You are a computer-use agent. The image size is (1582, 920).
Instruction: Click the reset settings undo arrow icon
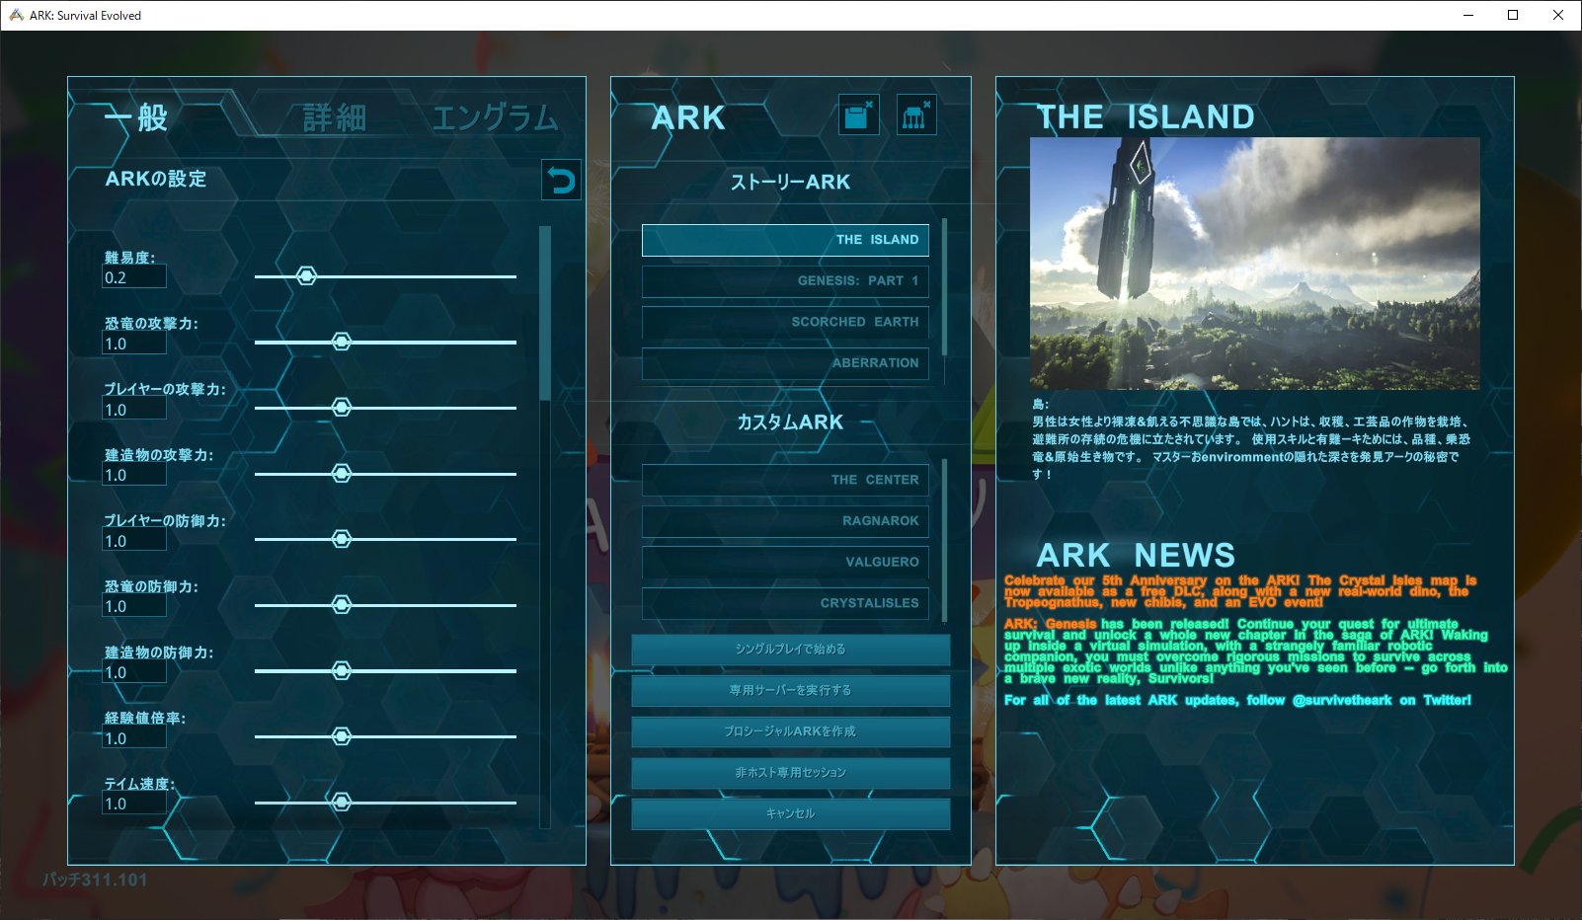coord(560,180)
